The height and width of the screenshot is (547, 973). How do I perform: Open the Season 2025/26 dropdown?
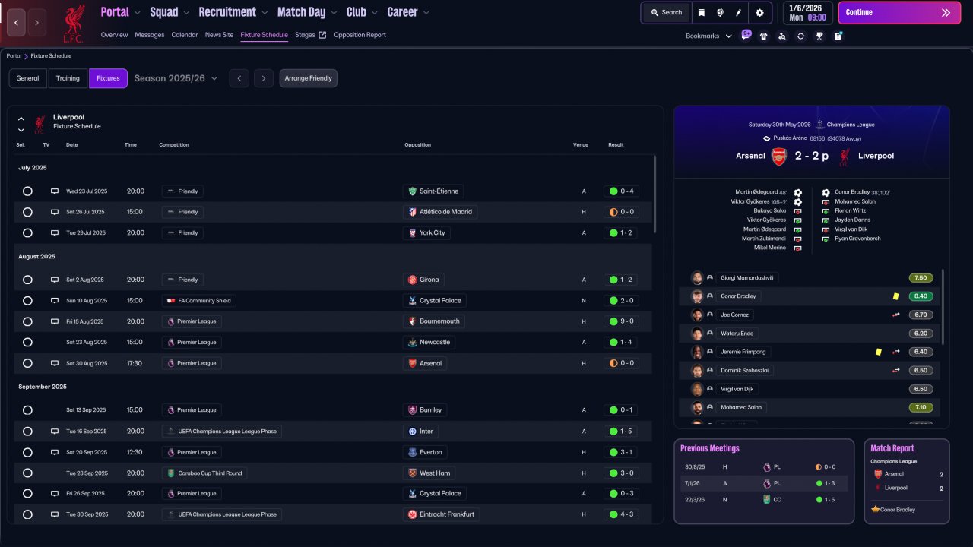tap(176, 78)
